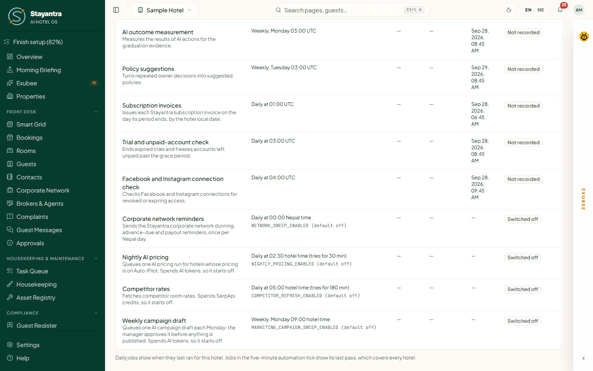Screen dimensions: 593x371
Task: Switch language to EN
Action: pos(528,10)
